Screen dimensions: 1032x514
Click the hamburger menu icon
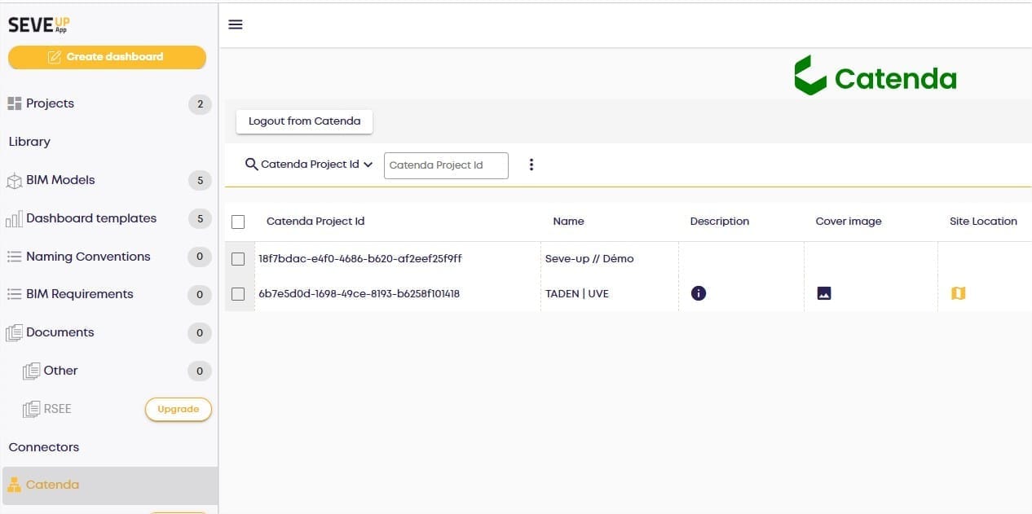pos(236,24)
